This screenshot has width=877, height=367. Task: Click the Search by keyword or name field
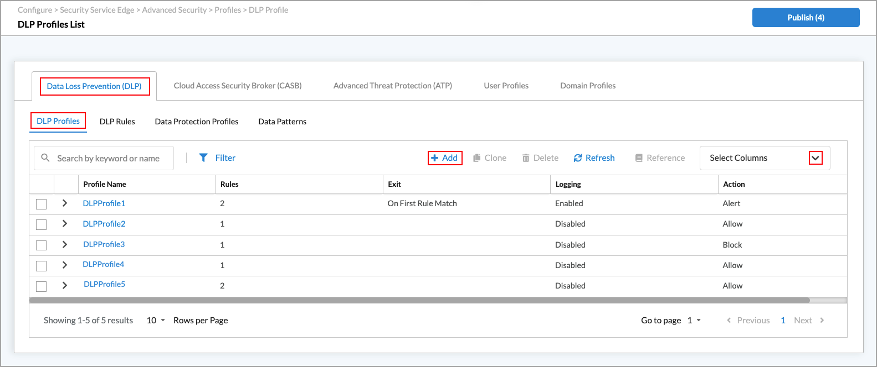pyautogui.click(x=104, y=158)
